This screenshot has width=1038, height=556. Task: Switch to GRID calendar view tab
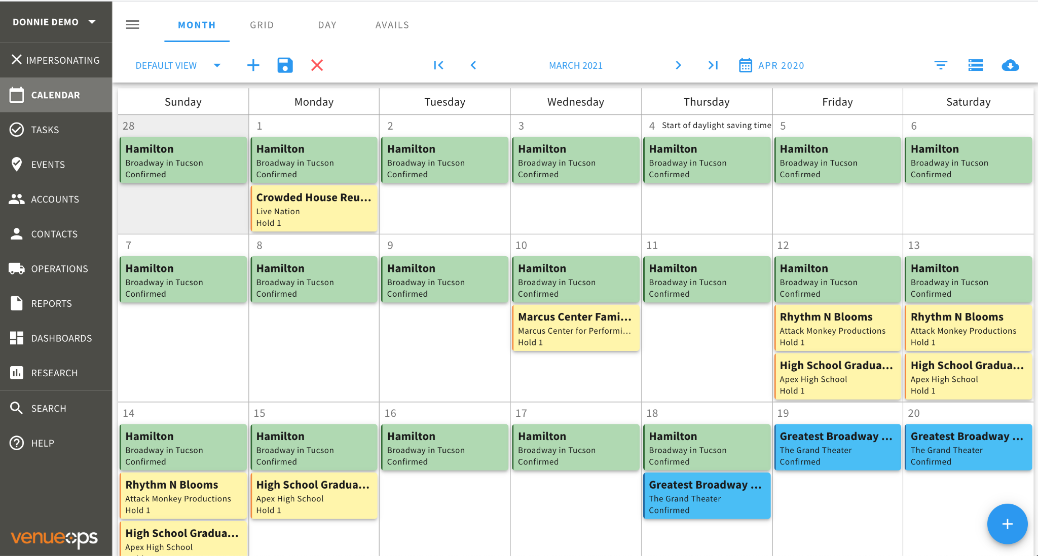pos(261,25)
